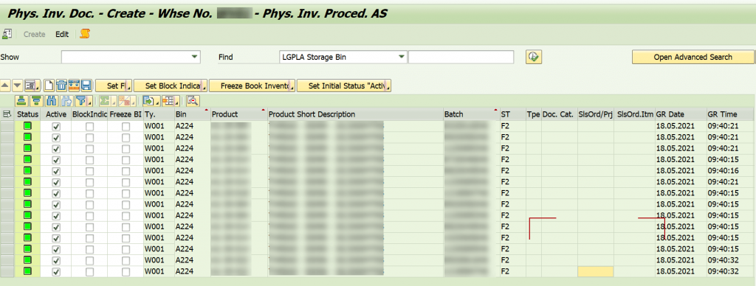Viewport: 756px width, 286px height.
Task: Open the Set Initial Status "Activ dropdown button
Action: coord(344,86)
